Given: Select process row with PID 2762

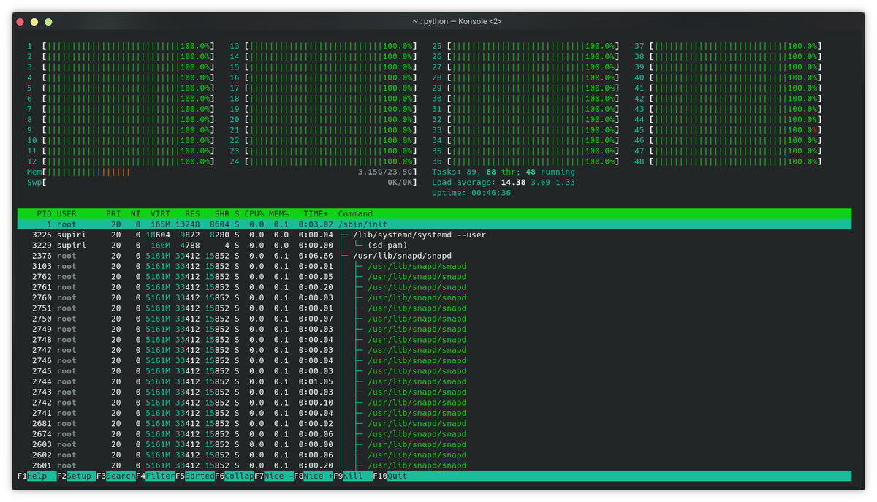Looking at the screenshot, I should coord(434,277).
